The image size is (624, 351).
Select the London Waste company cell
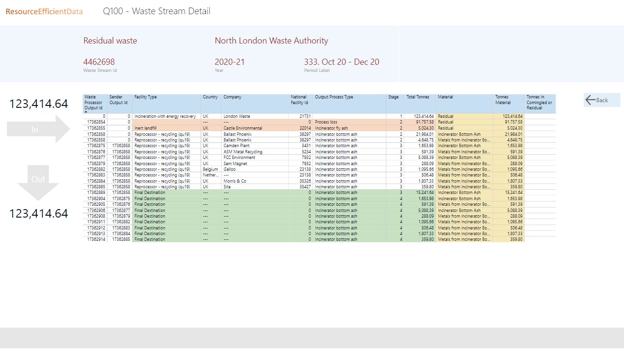click(x=237, y=116)
